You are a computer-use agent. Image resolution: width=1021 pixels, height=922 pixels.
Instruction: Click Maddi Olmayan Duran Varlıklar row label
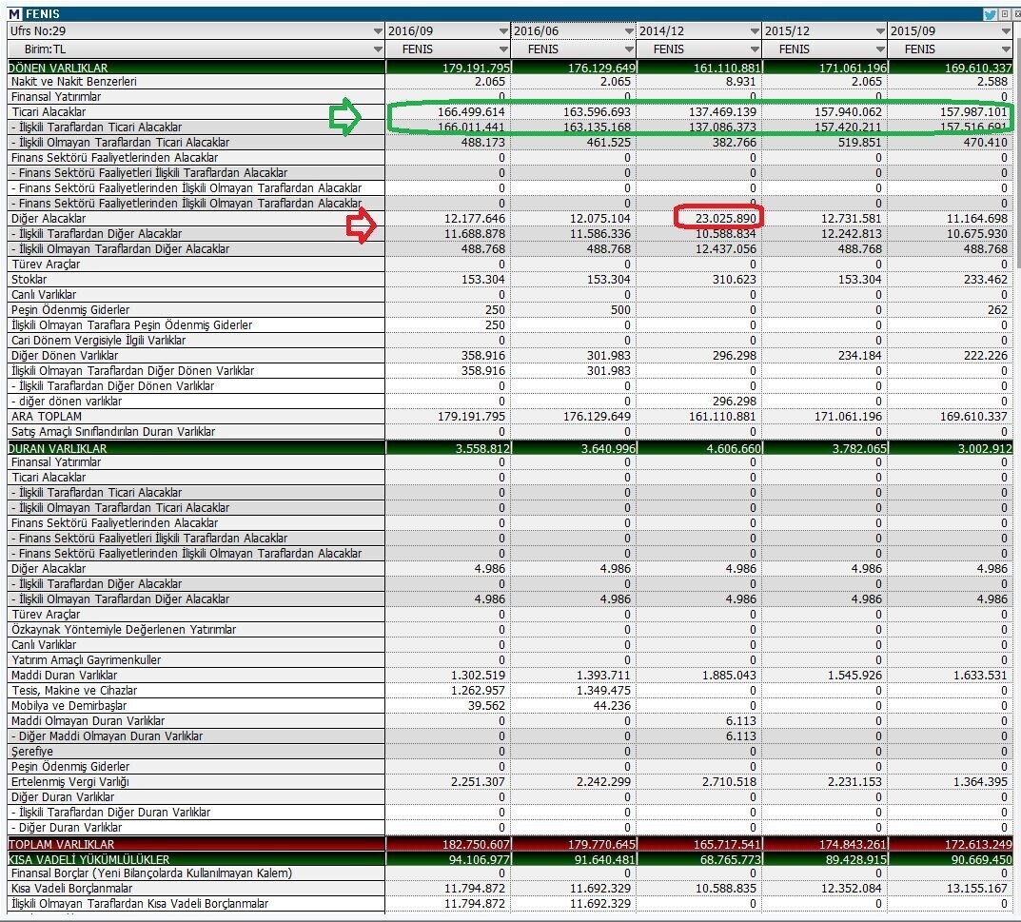pos(88,721)
